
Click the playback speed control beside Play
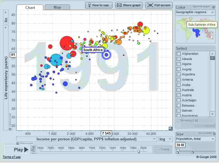point(33,150)
